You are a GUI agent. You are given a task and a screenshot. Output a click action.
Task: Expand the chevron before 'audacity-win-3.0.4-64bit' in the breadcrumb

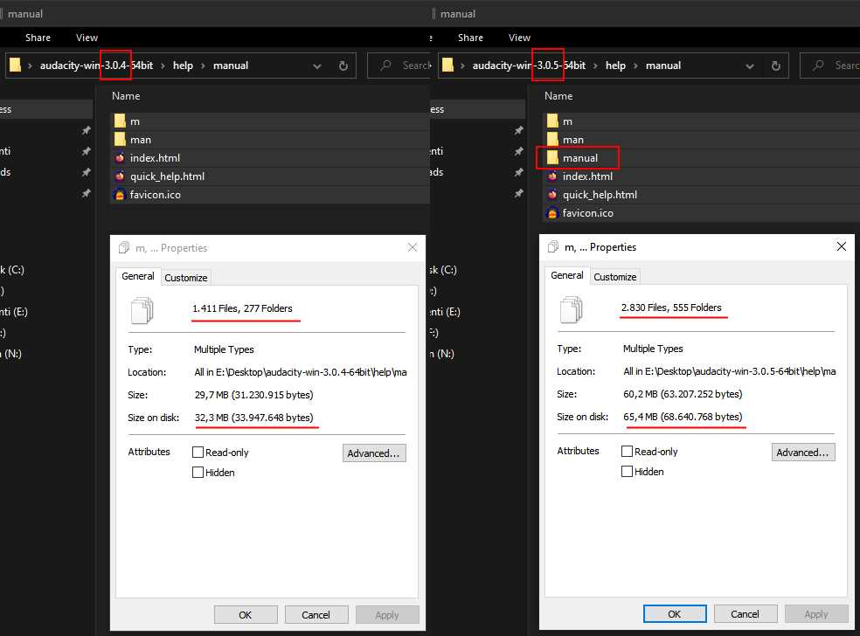31,66
